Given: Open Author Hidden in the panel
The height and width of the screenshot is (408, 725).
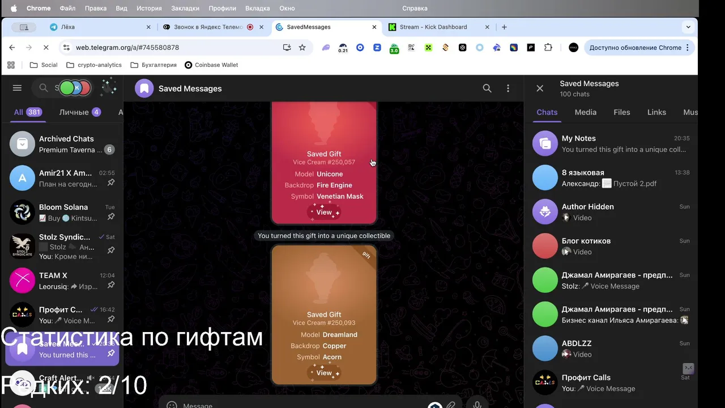Looking at the screenshot, I should click(611, 212).
